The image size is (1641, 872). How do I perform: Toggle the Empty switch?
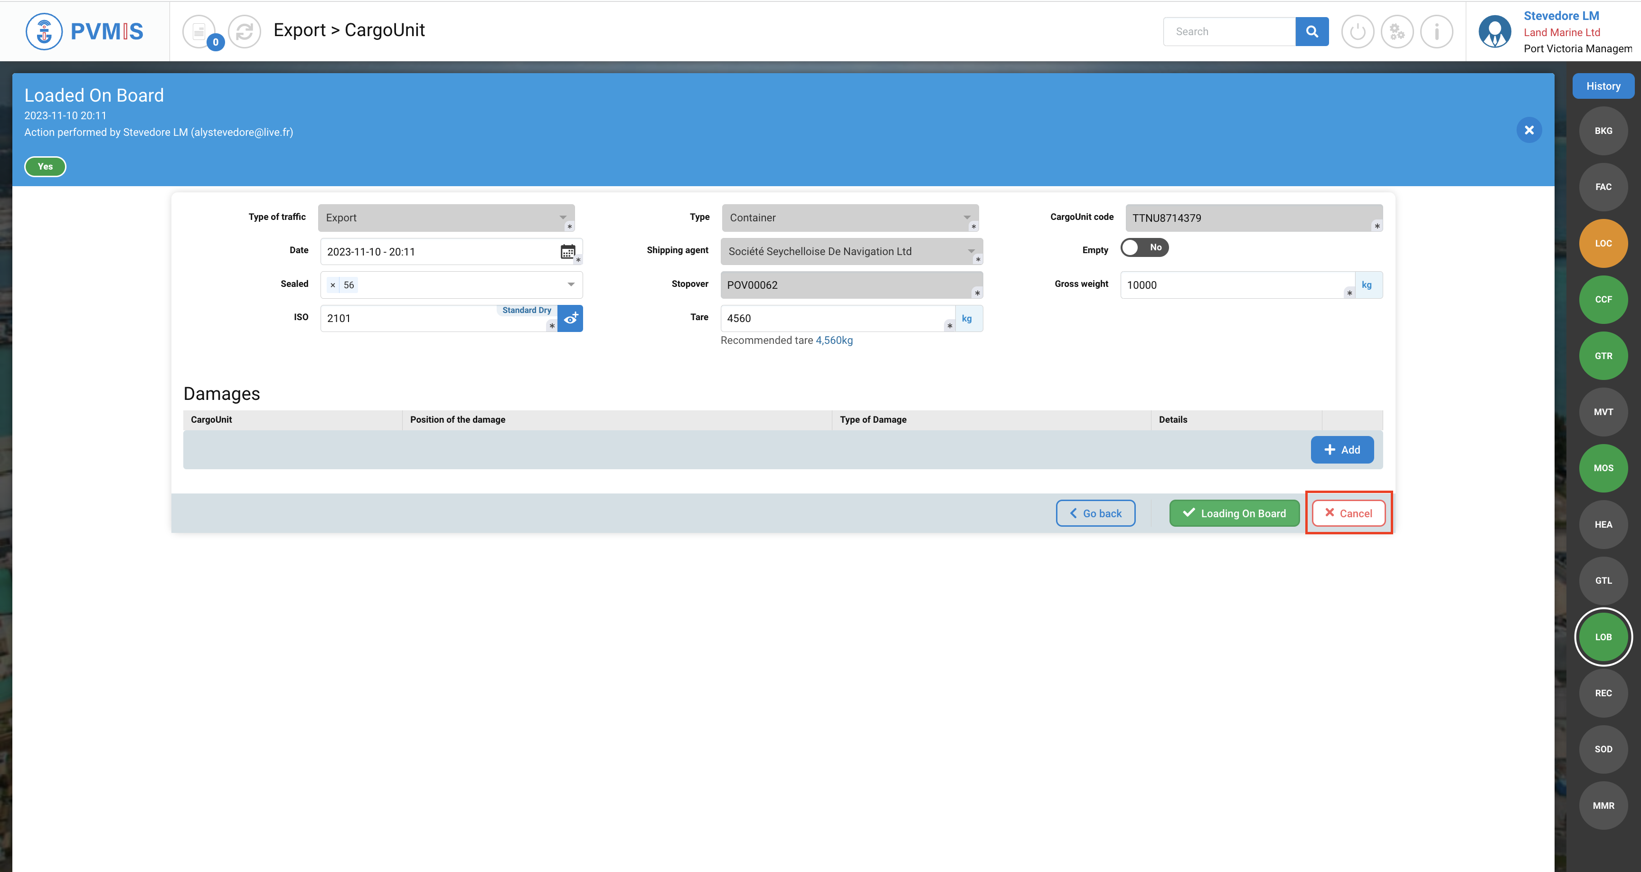pos(1144,247)
